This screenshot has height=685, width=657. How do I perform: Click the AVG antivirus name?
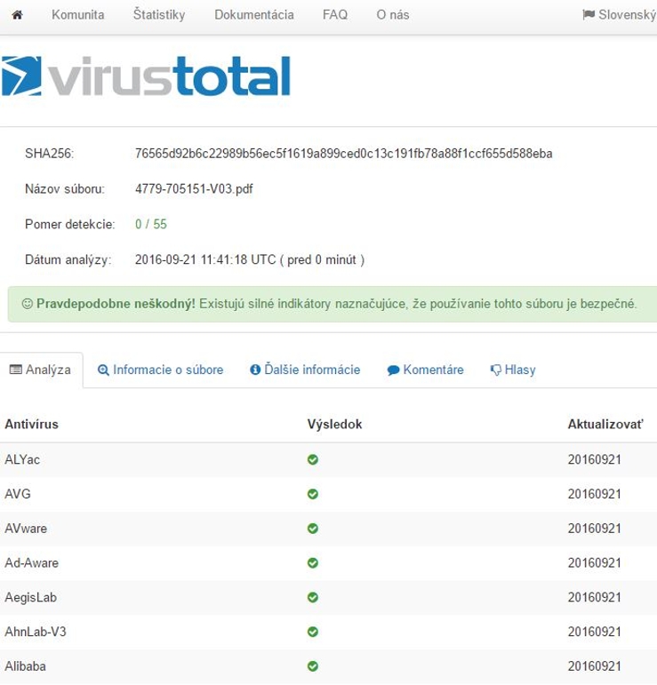(18, 494)
